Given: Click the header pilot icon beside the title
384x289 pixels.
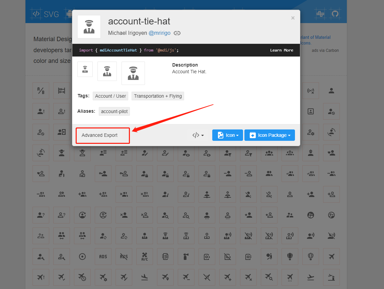Looking at the screenshot, I should pyautogui.click(x=89, y=27).
